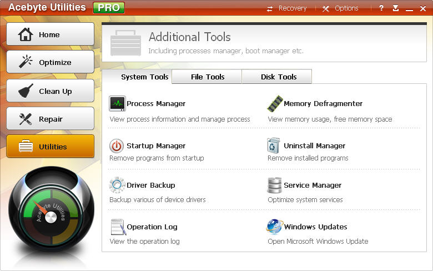The image size is (433, 271).
Task: Click 'Remove installed programs' description
Action: [308, 158]
